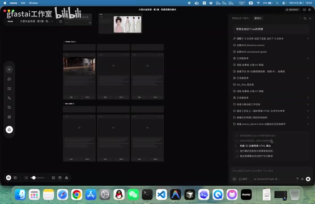
Task: Open WeChat from the dock
Action: pos(133,194)
